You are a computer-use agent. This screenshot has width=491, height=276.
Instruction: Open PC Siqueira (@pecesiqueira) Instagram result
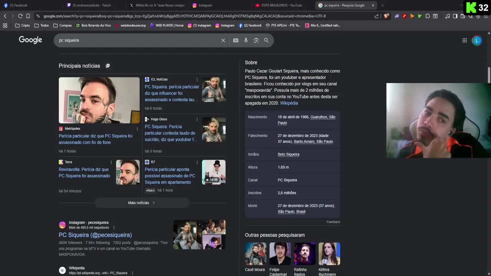[95, 235]
